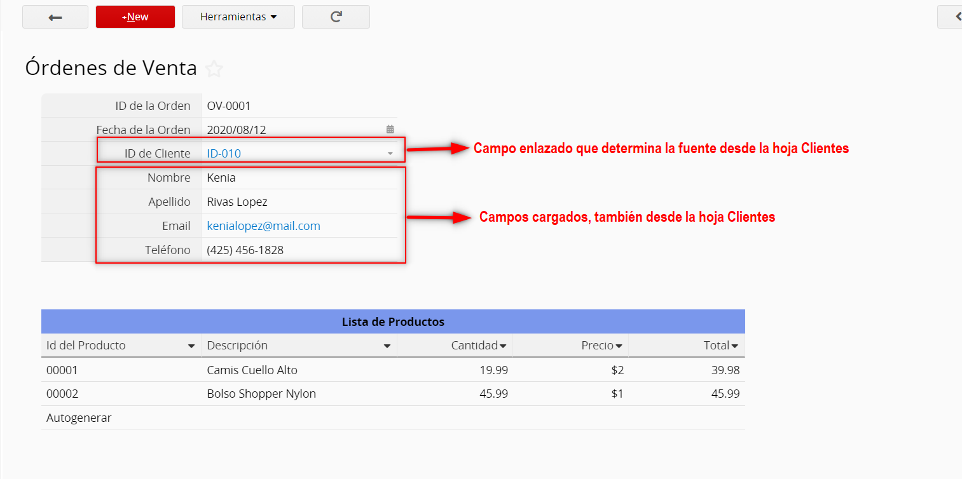Open Cantidad column sort arrow

[503, 346]
